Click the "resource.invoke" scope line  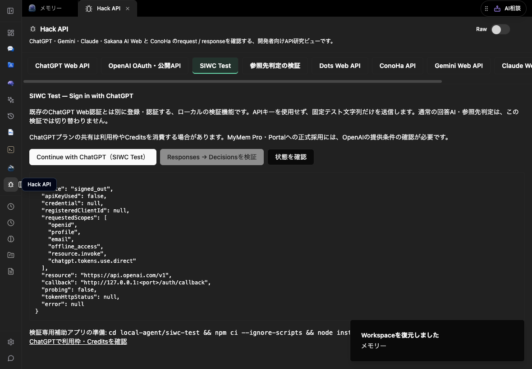tap(77, 253)
